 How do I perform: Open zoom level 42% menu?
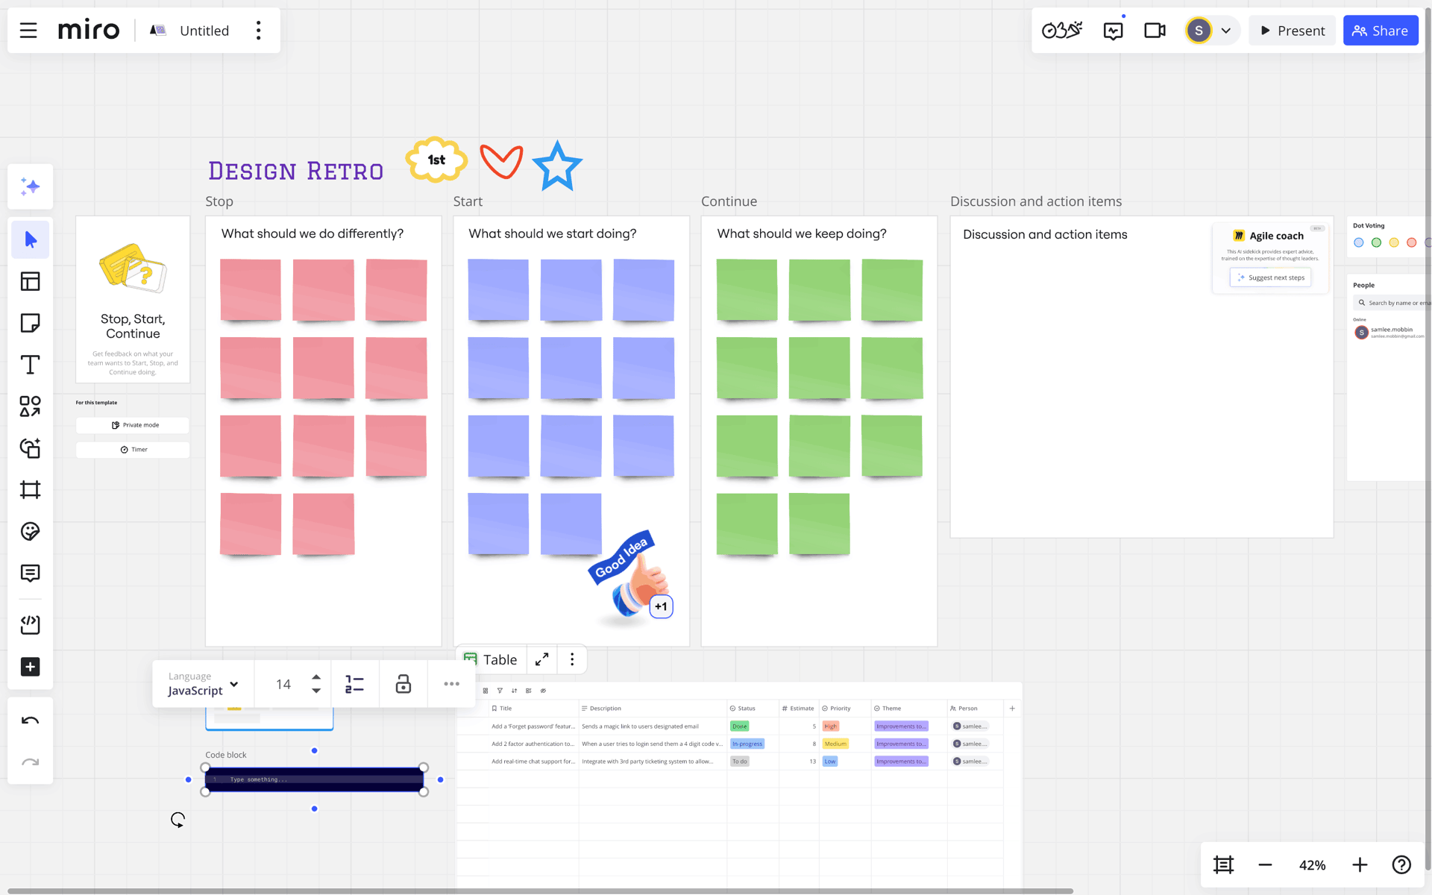pyautogui.click(x=1313, y=865)
